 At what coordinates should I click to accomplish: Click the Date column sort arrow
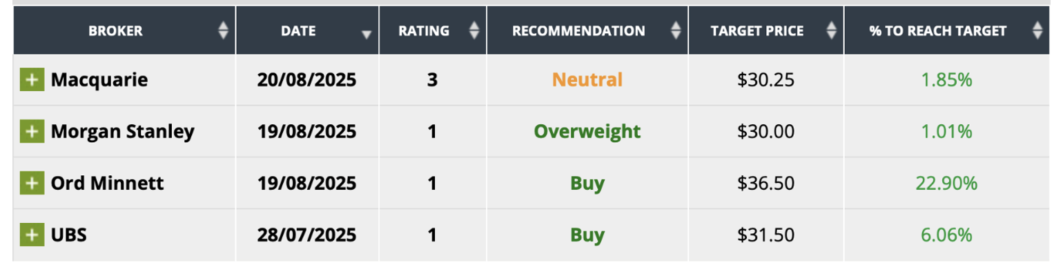click(x=367, y=33)
